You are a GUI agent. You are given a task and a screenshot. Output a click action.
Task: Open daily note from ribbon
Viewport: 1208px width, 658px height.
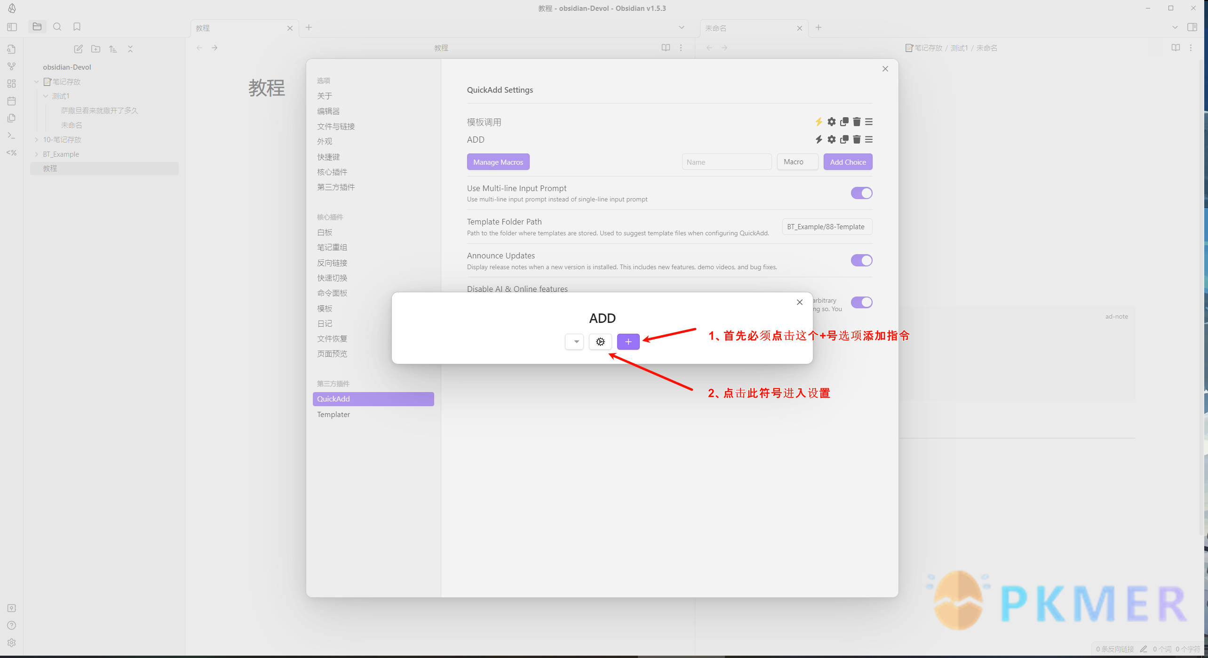point(12,101)
